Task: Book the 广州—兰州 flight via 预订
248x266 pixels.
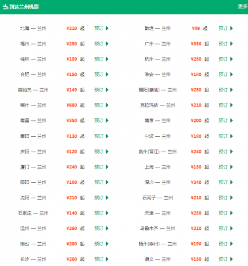Action: (x=223, y=44)
